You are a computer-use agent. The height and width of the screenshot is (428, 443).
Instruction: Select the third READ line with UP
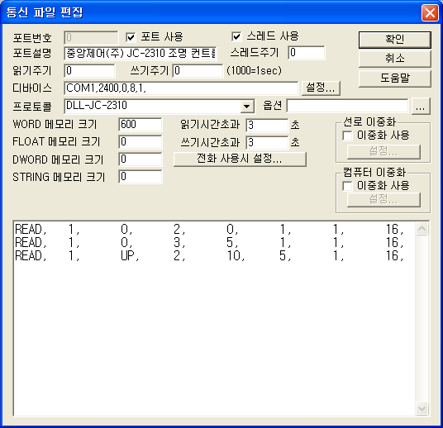(x=209, y=256)
